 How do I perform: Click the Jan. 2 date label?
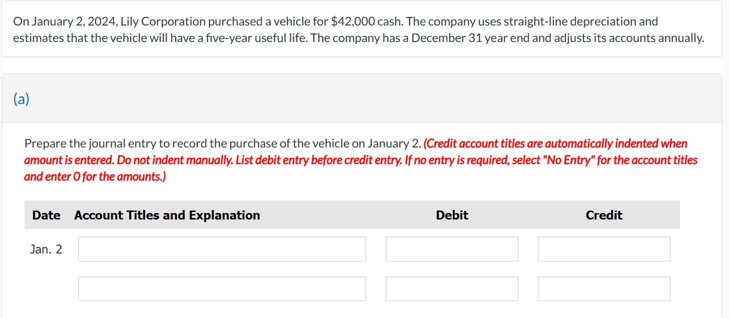47,248
